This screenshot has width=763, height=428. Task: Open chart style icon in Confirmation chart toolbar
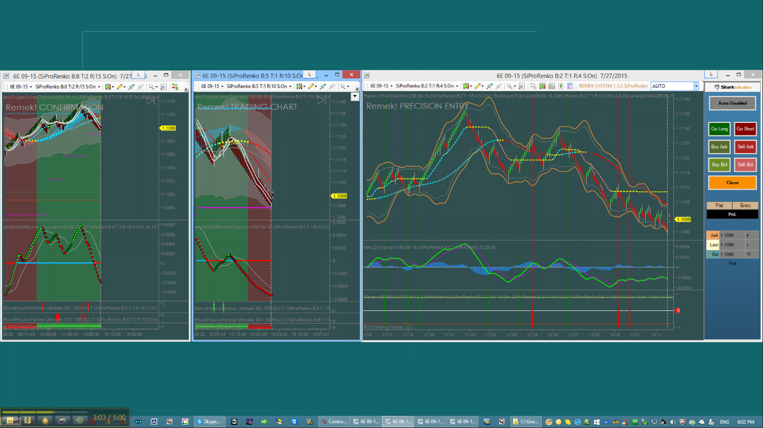[108, 86]
